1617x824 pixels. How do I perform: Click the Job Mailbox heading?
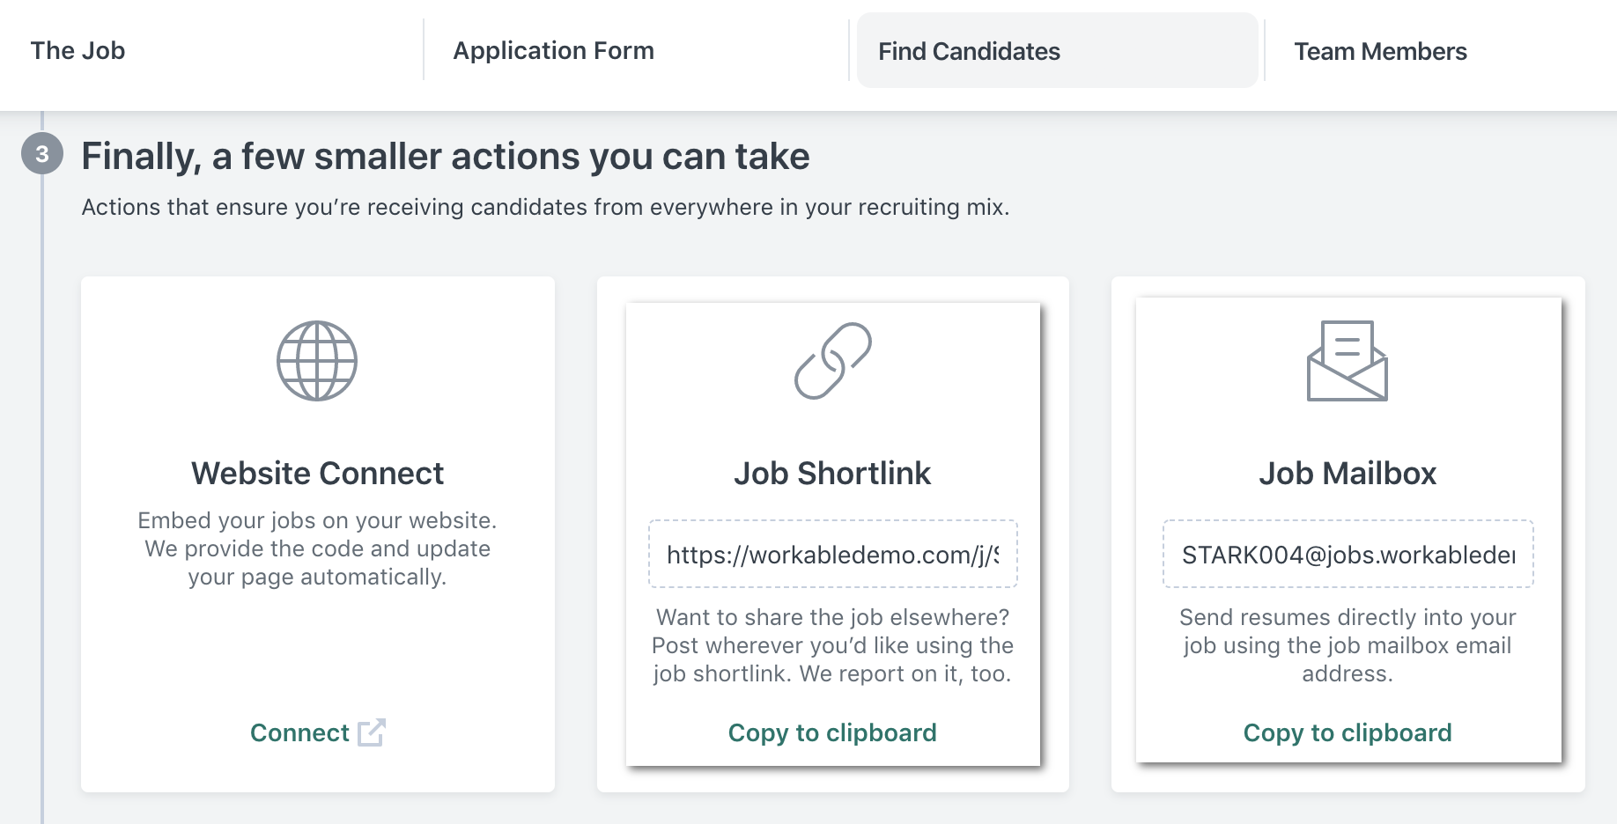click(1347, 473)
